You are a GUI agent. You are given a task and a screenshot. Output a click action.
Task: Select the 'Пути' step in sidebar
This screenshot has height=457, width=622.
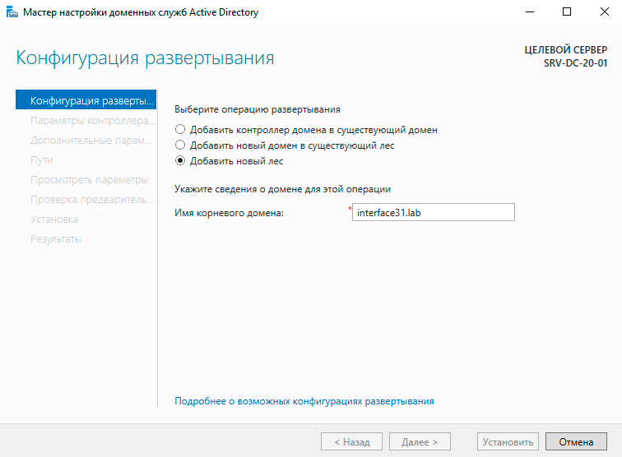(42, 160)
